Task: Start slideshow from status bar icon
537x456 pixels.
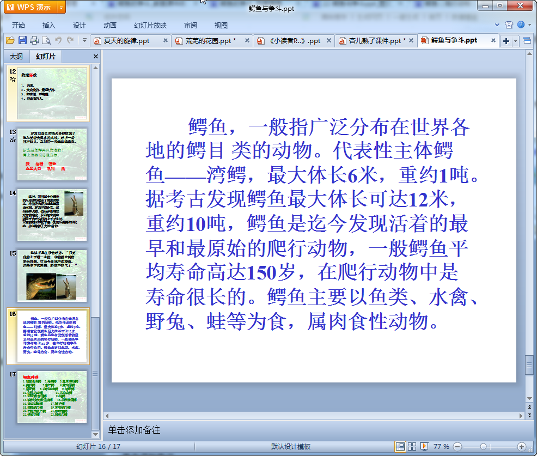Action: 424,446
